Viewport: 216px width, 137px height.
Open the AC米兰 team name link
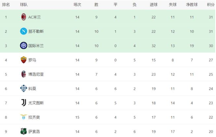point(34,17)
